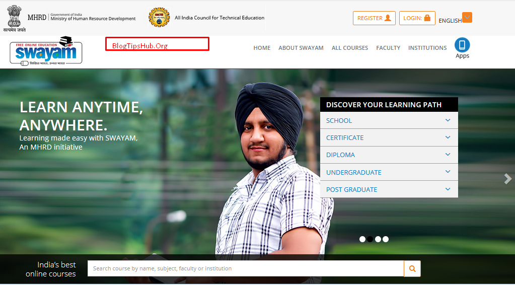Click the LOGIN button
This screenshot has height=285, width=515.
(417, 18)
